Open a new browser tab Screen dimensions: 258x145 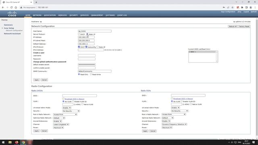click(x=36, y=2)
